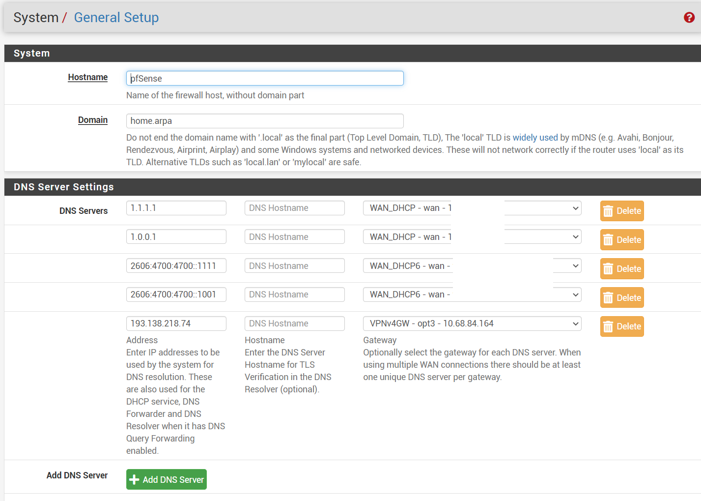Delete the 193.138.218.74 DNS server
This screenshot has width=701, height=501.
click(x=622, y=326)
